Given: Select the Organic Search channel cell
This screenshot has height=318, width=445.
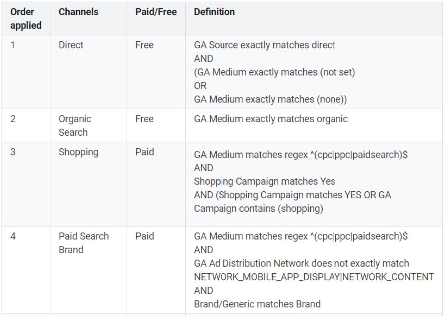Looking at the screenshot, I should tap(75, 125).
